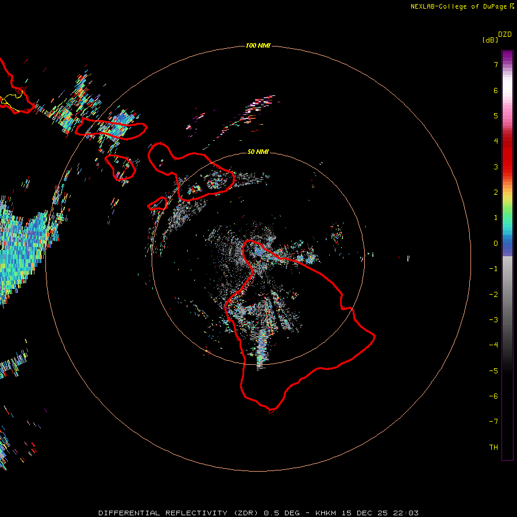Click the -5 value on the ZDR scale
Image resolution: width=517 pixels, height=517 pixels.
click(493, 371)
